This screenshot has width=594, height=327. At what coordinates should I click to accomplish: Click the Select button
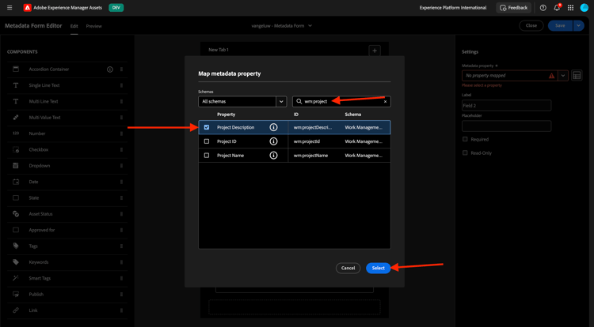pos(378,268)
